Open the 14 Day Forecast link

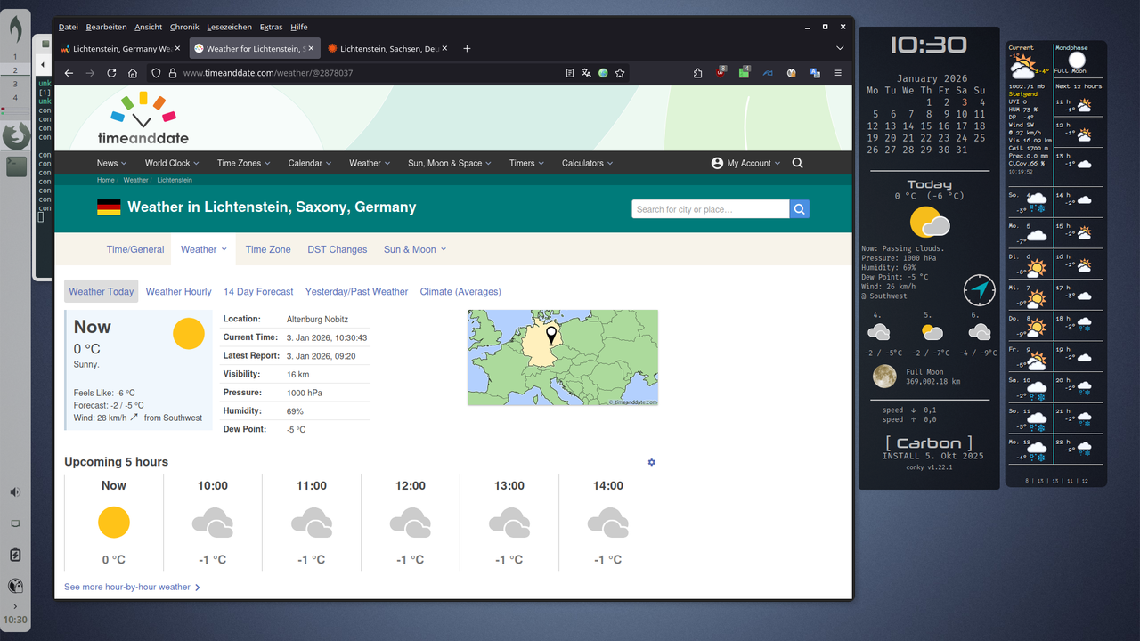coord(258,291)
